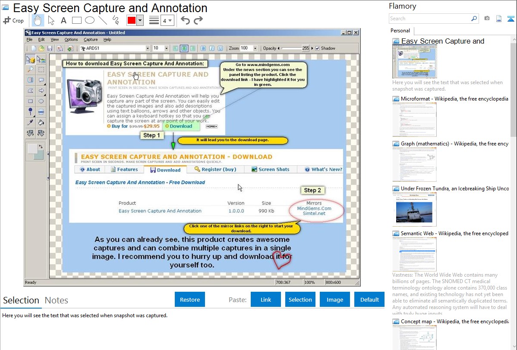Choose the text annotation tool 'A'
The width and height of the screenshot is (517, 350).
[x=63, y=20]
